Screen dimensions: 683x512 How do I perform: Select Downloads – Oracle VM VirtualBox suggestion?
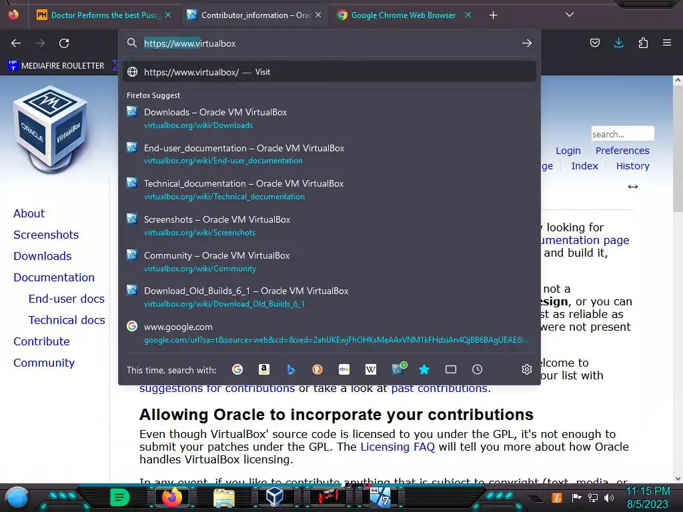[x=329, y=119]
